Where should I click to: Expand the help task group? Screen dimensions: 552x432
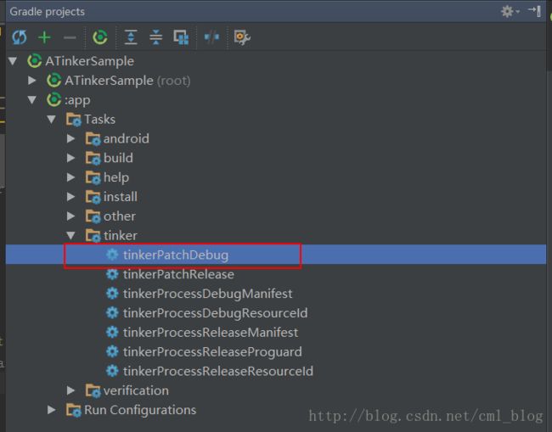coord(70,177)
